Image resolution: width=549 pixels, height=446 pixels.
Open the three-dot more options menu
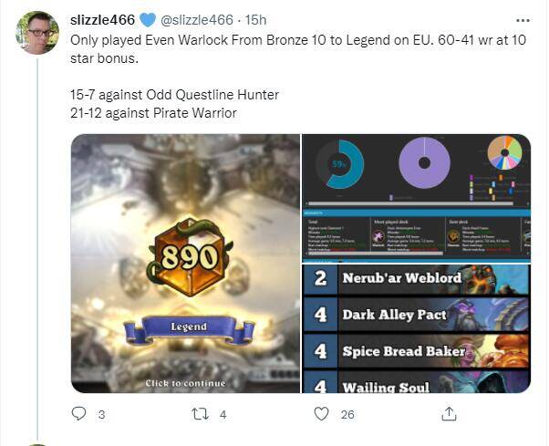(523, 21)
